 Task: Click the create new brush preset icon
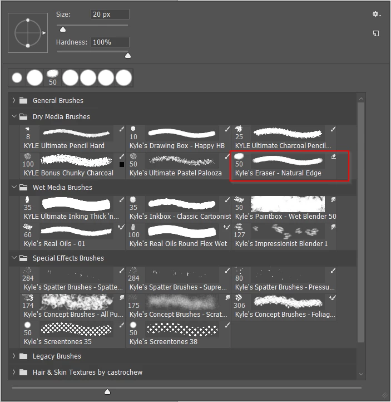[x=376, y=33]
